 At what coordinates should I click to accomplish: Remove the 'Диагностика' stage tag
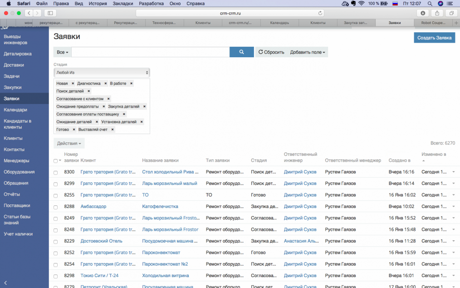pos(105,84)
